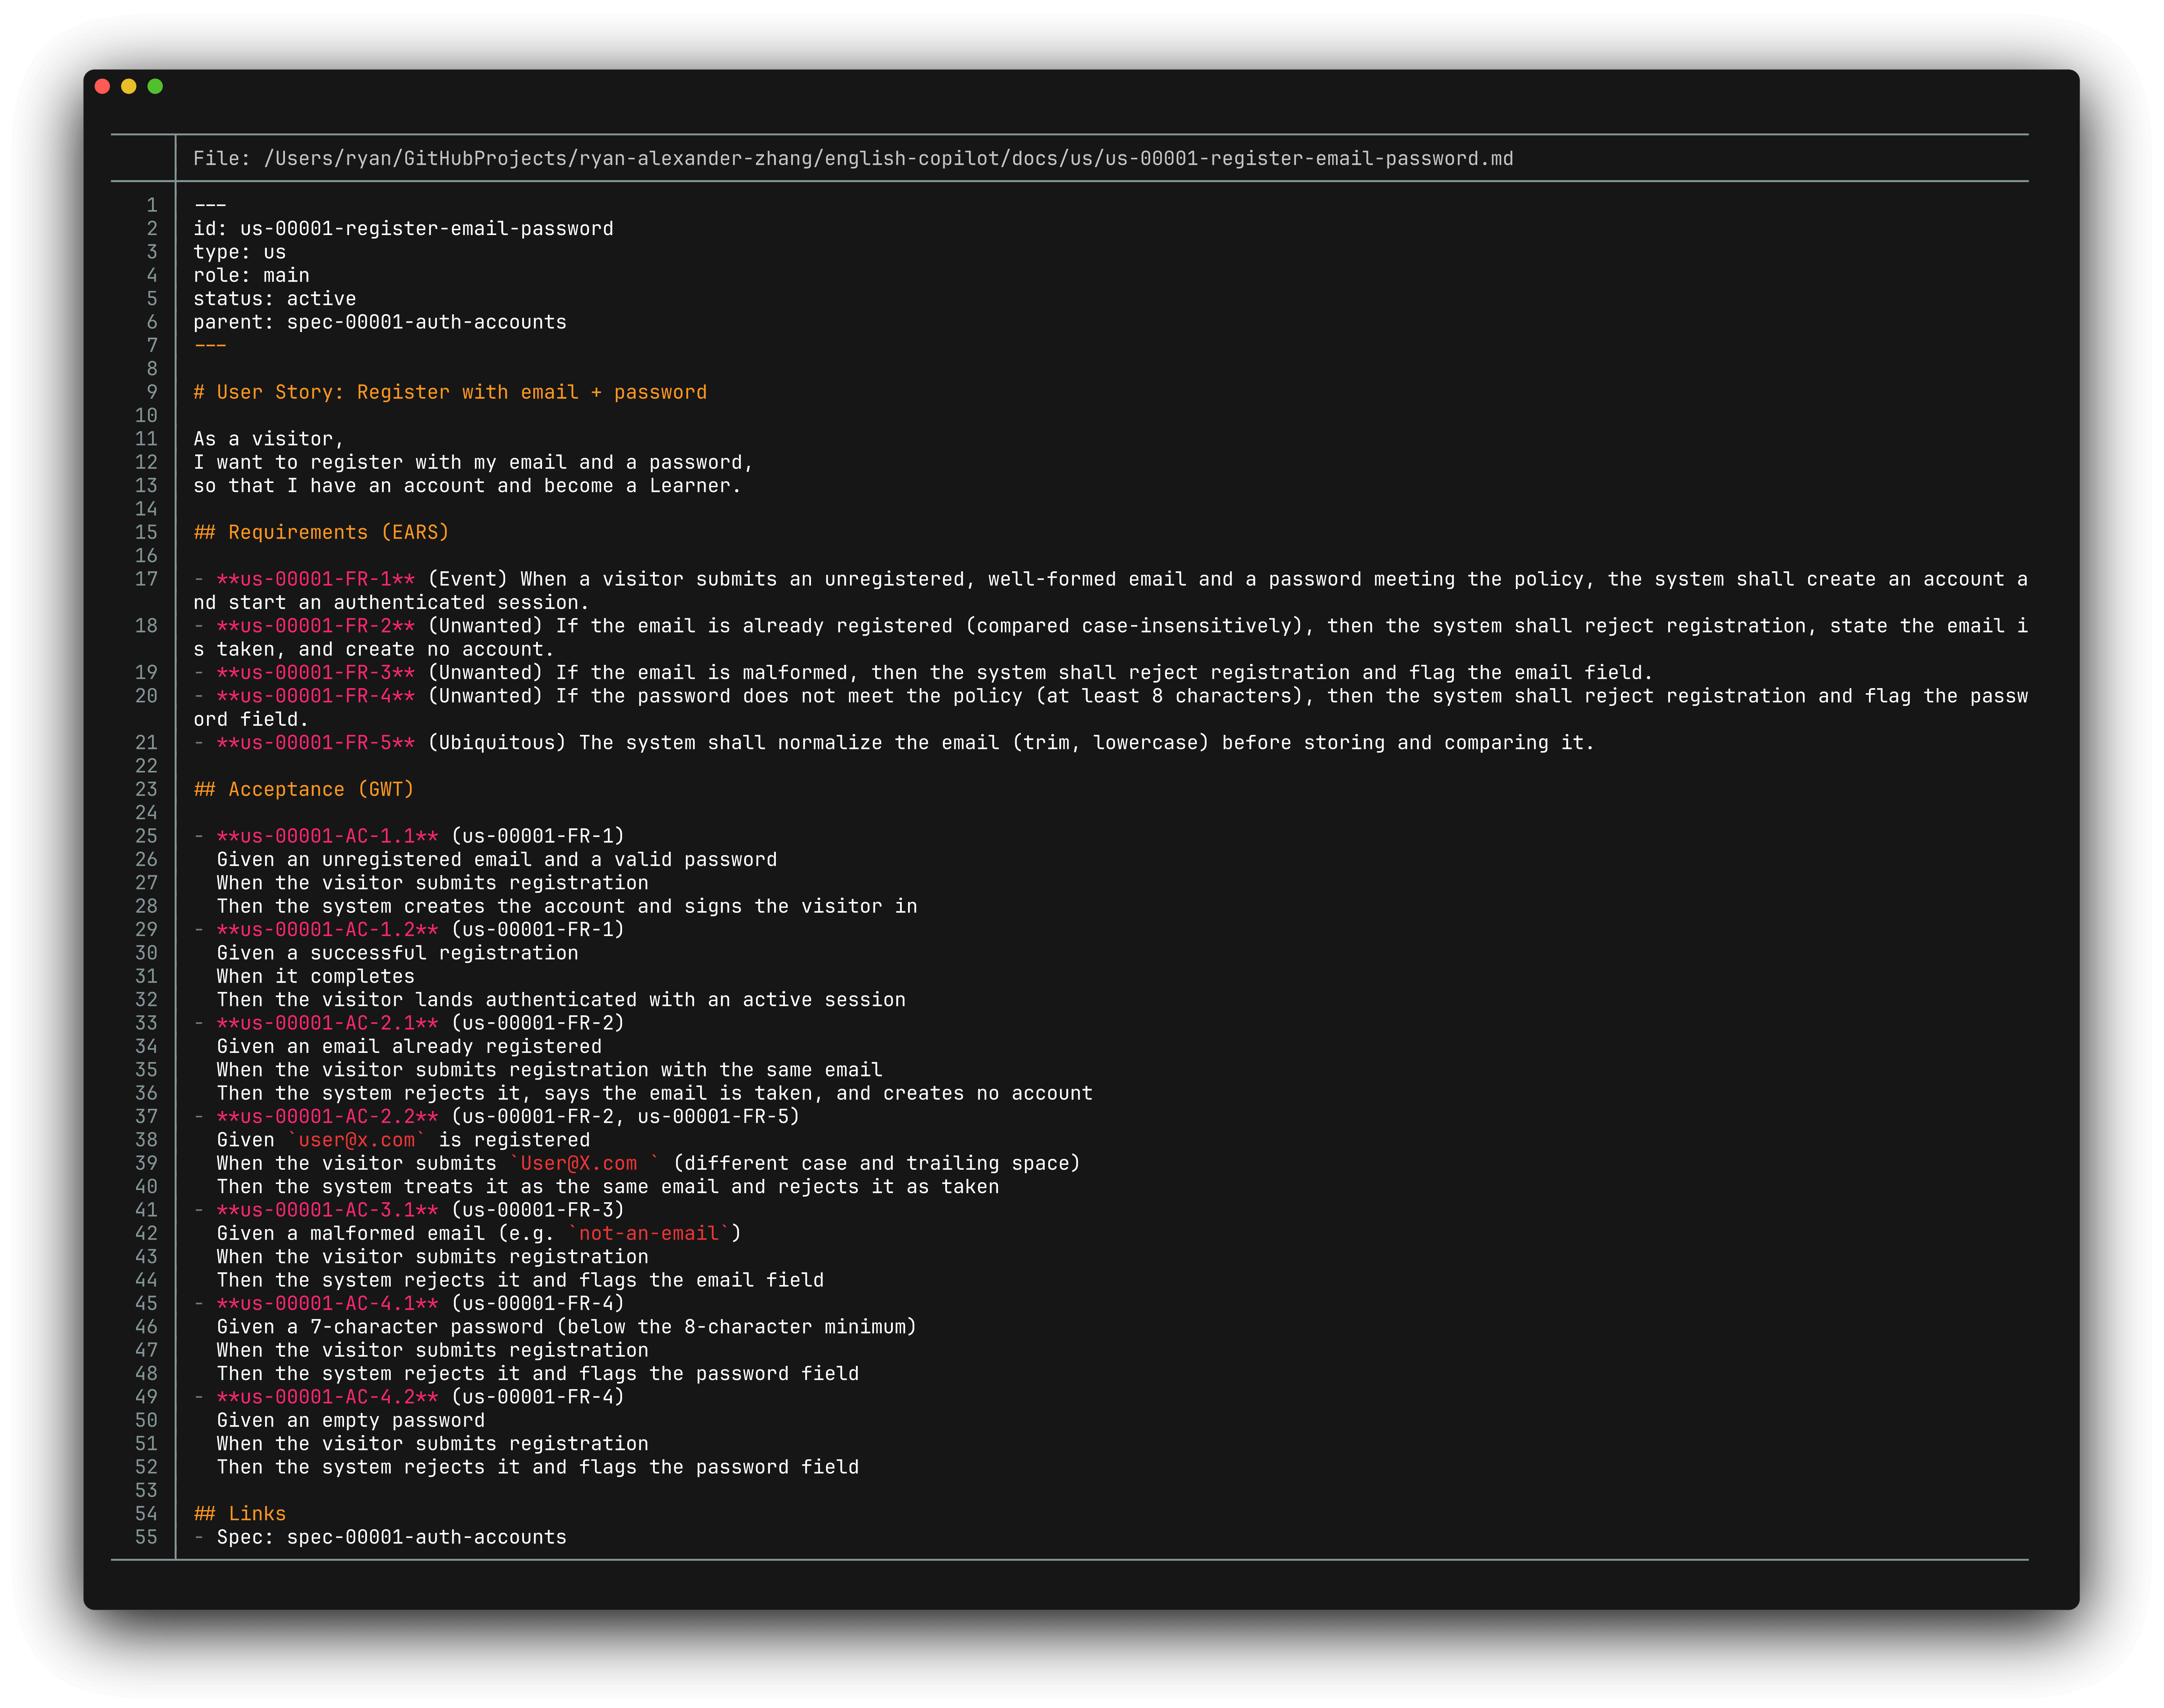This screenshot has height=1708, width=2164.
Task: Click line number 17 in the gutter
Action: pos(146,579)
